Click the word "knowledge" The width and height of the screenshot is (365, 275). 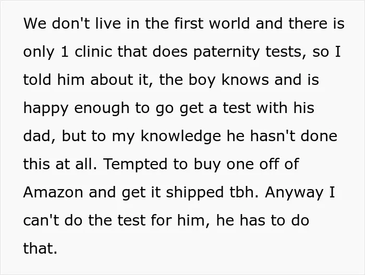click(180, 136)
